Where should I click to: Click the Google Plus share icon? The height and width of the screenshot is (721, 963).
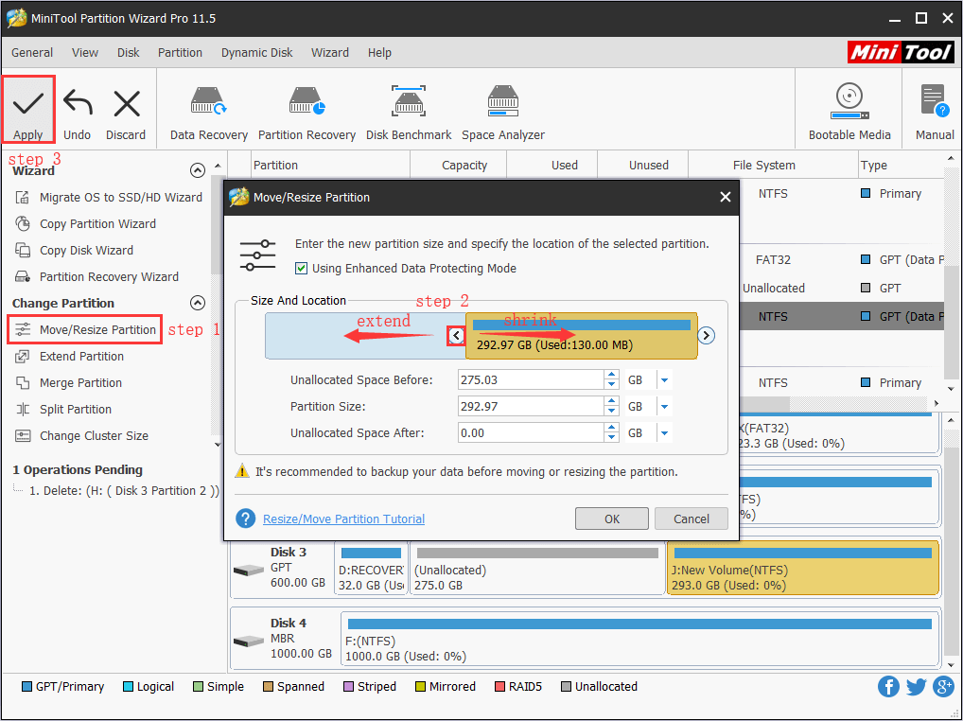(x=943, y=687)
